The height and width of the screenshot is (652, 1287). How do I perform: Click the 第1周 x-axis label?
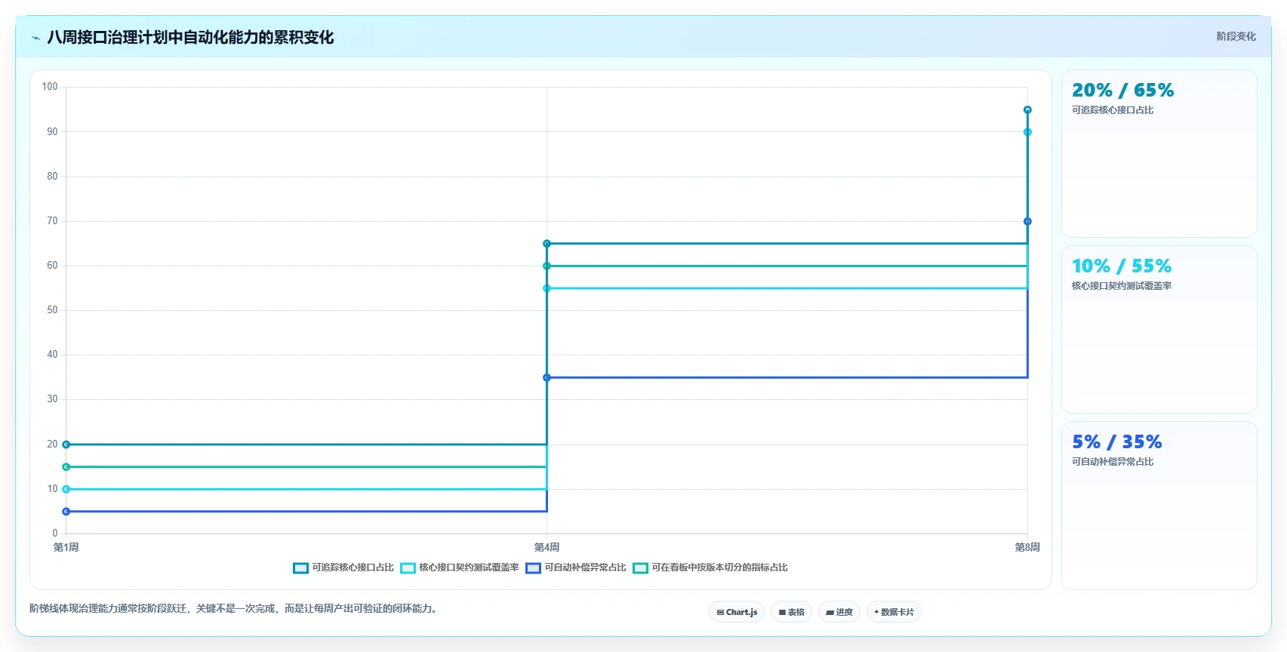click(66, 547)
